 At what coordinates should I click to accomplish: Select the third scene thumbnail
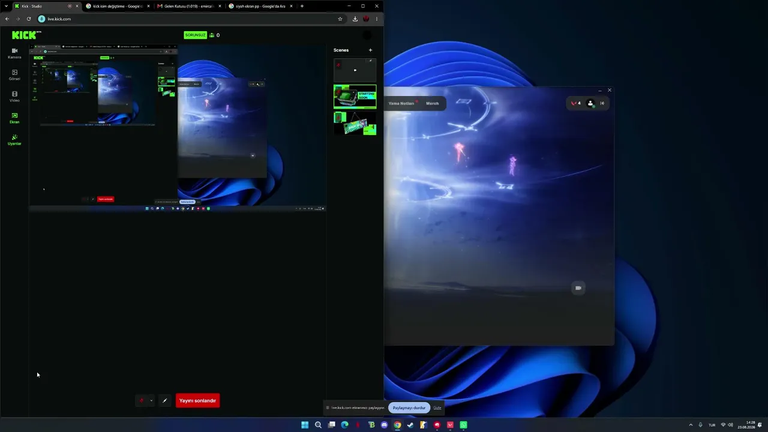coord(355,123)
